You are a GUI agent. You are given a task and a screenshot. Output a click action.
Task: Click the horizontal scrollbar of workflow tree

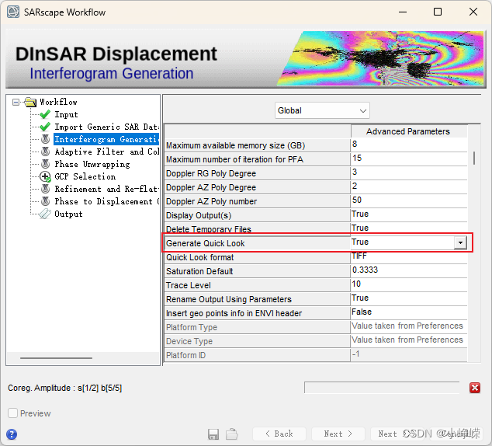[56, 357]
